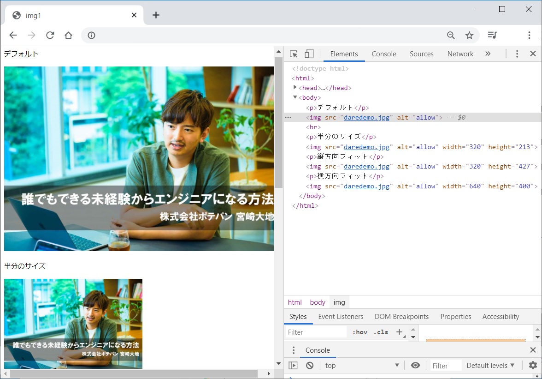The width and height of the screenshot is (542, 379).
Task: Click the large default-size image
Action: click(x=139, y=159)
